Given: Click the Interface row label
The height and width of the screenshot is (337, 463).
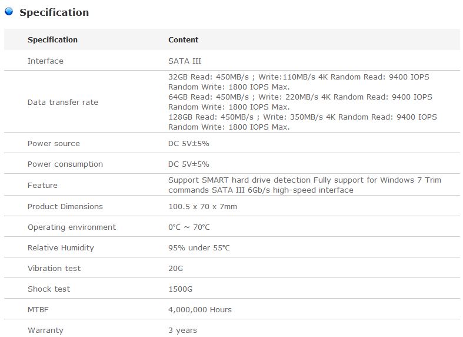Looking at the screenshot, I should click(x=45, y=61).
